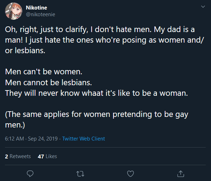Image resolution: width=211 pixels, height=181 pixels.
Task: Click the text "or lesbians." ending first paragraph
Action: pos(25,51)
